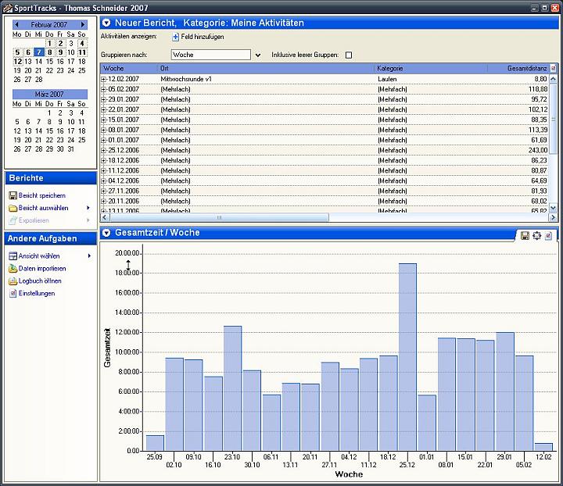Screen dimensions: 563x486
Task: Click table column chooser icon beside Gesamtdistanz
Action: point(554,68)
